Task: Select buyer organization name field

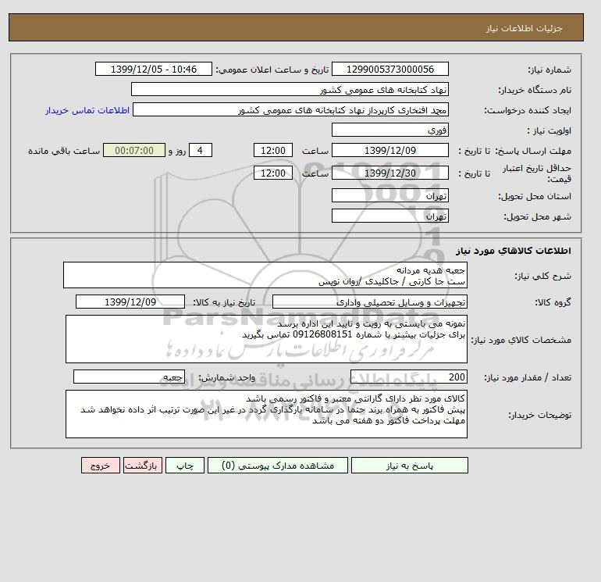Action: (290, 89)
